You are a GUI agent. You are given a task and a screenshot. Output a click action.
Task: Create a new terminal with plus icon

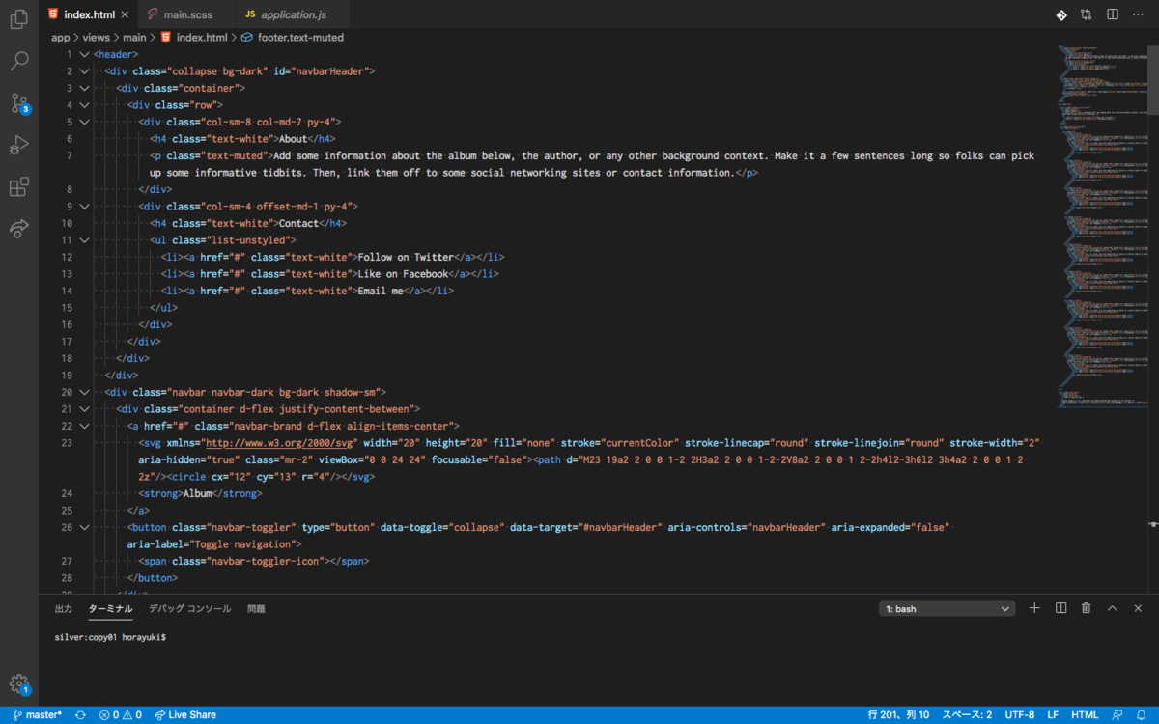1034,608
